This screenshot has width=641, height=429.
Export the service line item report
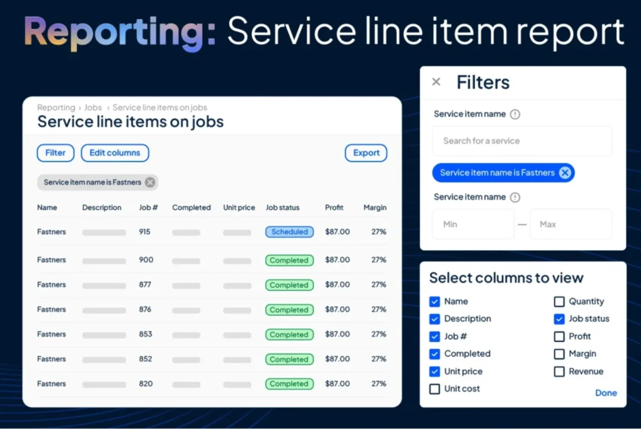tap(366, 153)
